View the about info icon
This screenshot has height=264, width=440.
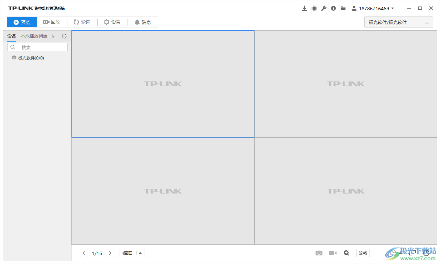click(x=333, y=8)
